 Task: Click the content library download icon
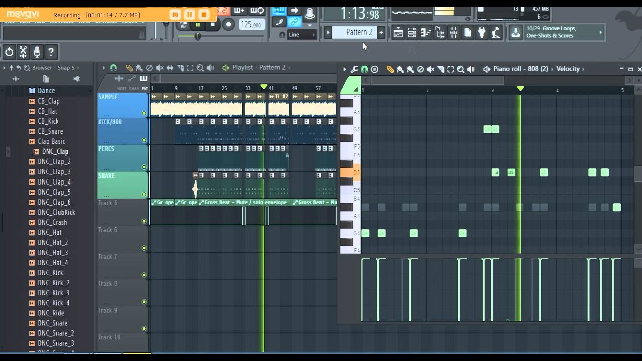(x=516, y=33)
